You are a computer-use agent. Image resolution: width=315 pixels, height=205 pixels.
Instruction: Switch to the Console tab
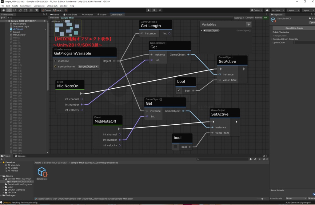20,156
